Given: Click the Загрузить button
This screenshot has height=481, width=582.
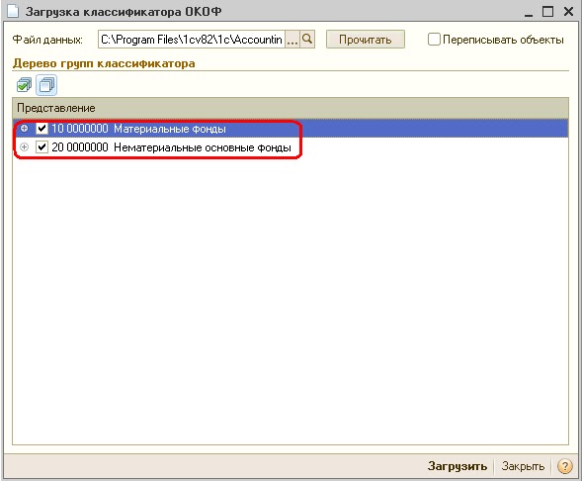Looking at the screenshot, I should (x=457, y=466).
